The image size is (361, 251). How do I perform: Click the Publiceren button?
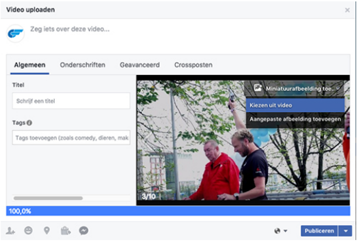pyautogui.click(x=319, y=231)
